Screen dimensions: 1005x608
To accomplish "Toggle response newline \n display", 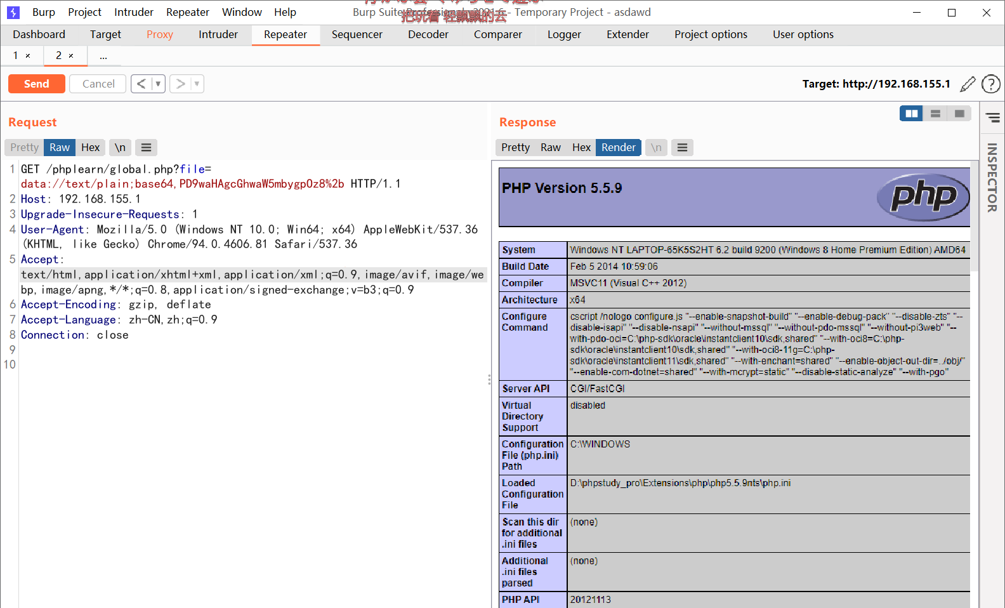I will 656,147.
